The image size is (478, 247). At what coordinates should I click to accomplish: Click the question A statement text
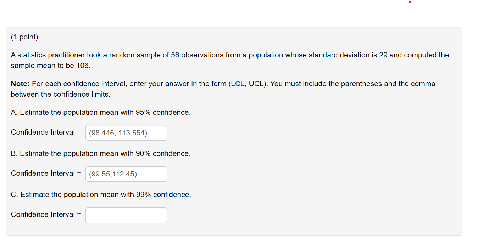point(100,112)
